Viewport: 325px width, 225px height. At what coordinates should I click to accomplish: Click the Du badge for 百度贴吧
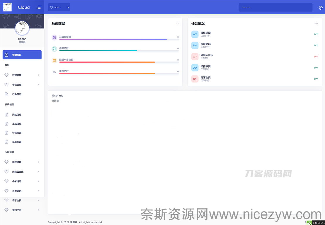[x=195, y=46]
